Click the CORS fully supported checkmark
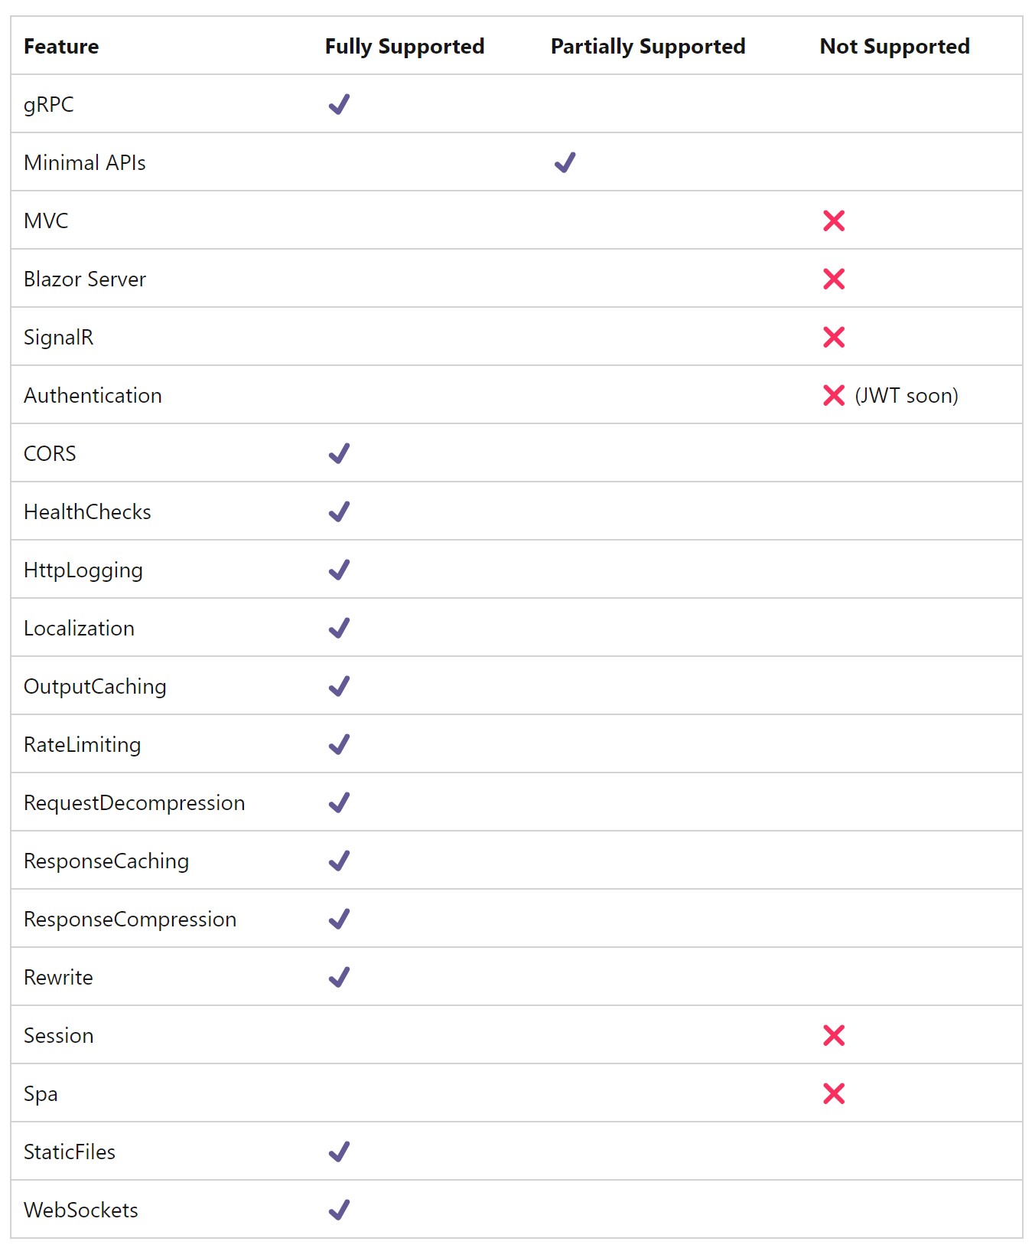1032x1248 pixels. (339, 453)
